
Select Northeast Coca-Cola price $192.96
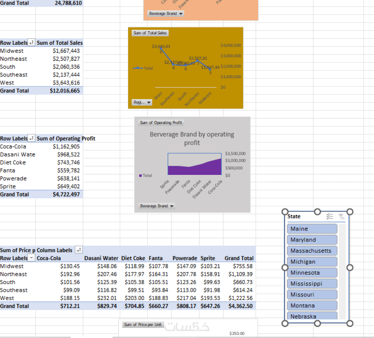(59, 274)
